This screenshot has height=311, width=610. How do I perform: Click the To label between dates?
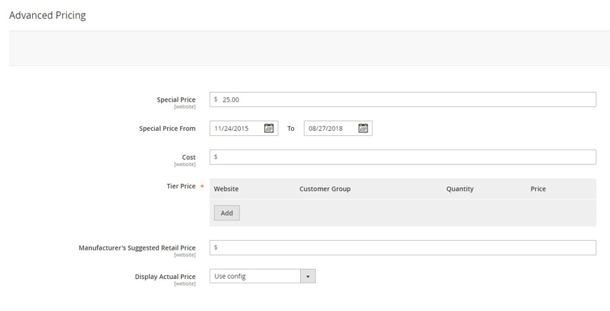291,129
